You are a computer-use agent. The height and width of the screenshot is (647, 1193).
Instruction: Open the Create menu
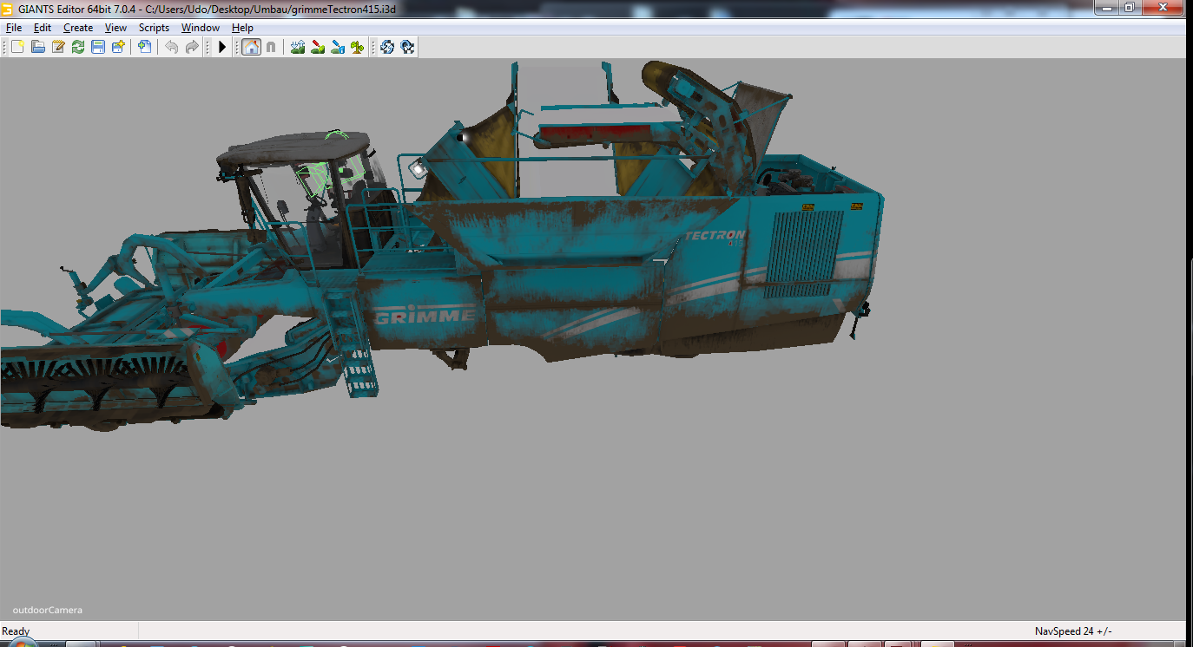(x=78, y=28)
